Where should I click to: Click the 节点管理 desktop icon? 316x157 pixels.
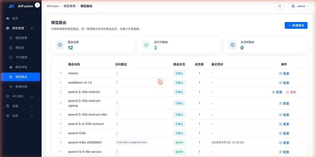[x=11, y=57]
